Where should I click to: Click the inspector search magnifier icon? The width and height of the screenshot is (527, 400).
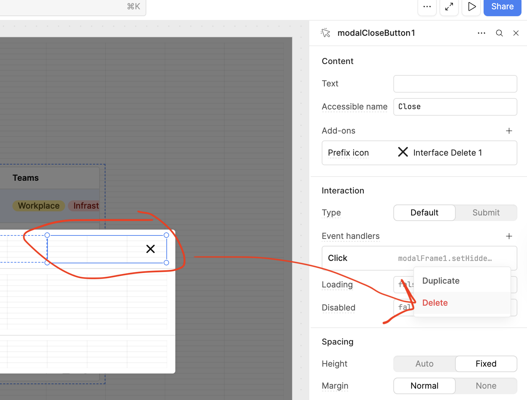499,33
